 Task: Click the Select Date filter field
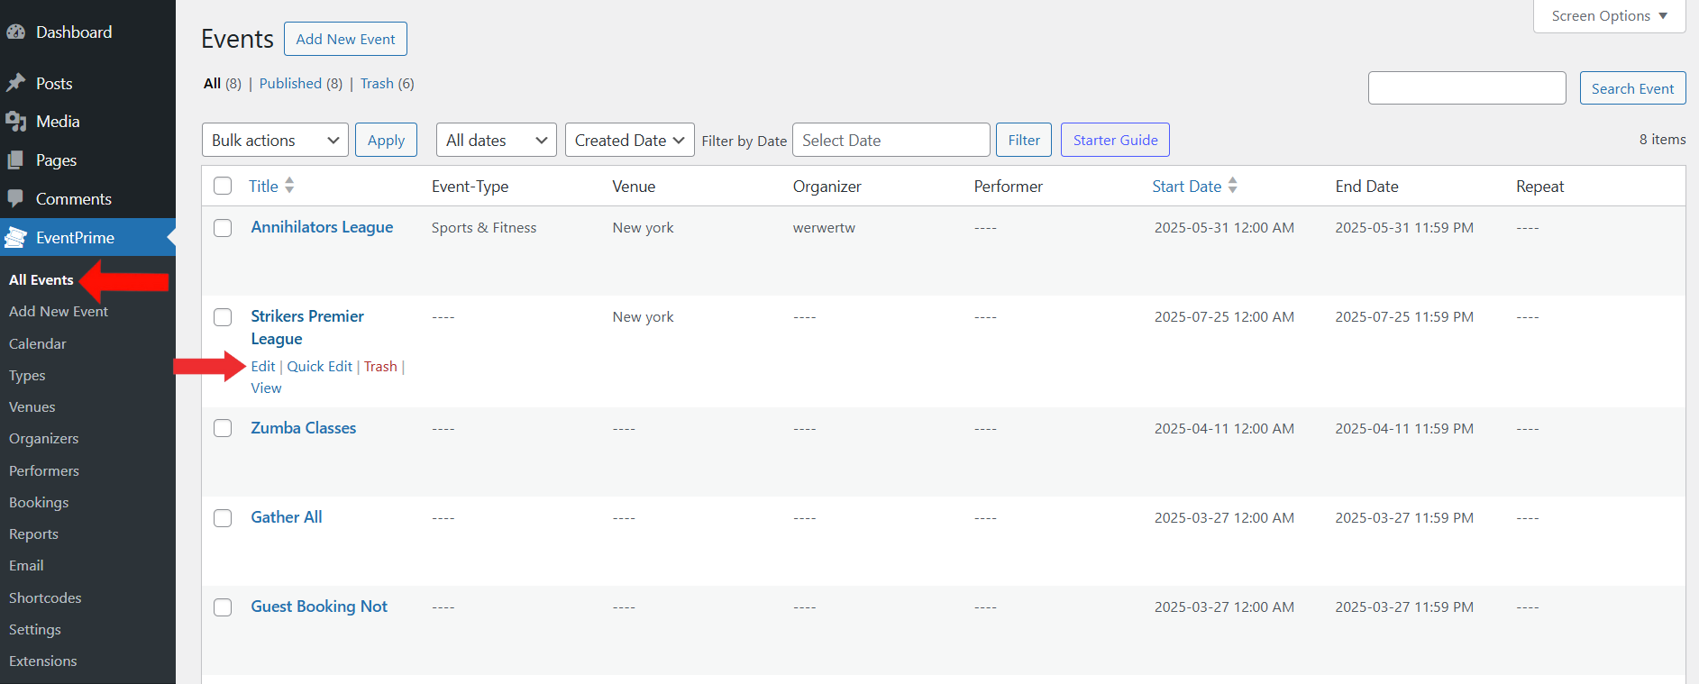click(x=891, y=140)
